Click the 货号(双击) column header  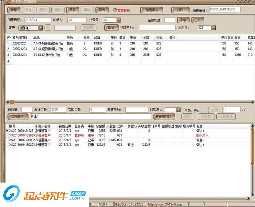coord(21,38)
